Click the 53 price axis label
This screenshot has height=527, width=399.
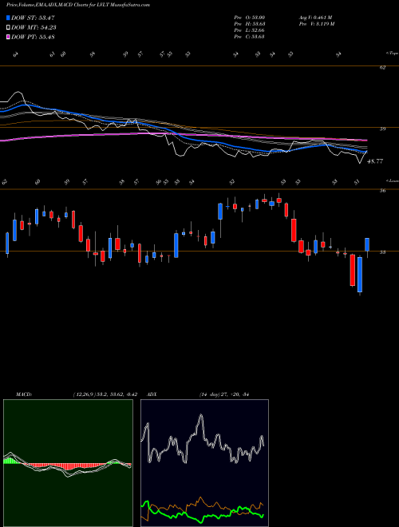382,252
